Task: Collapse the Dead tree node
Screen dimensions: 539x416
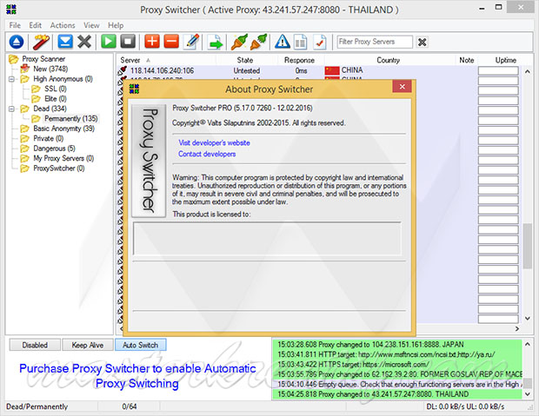Action: pos(11,109)
